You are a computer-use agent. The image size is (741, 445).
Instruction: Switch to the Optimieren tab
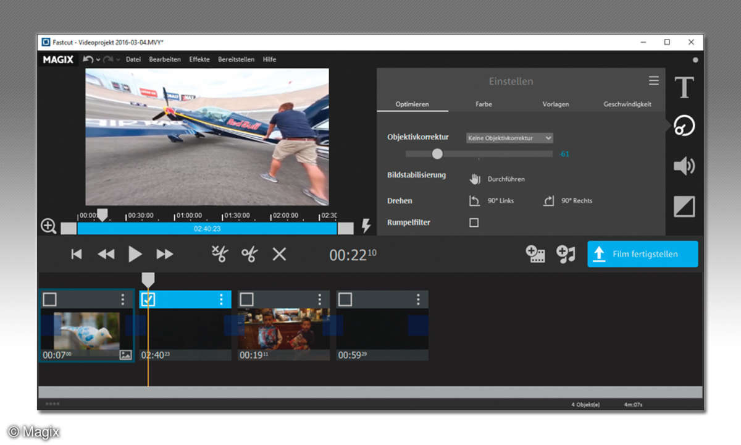412,104
